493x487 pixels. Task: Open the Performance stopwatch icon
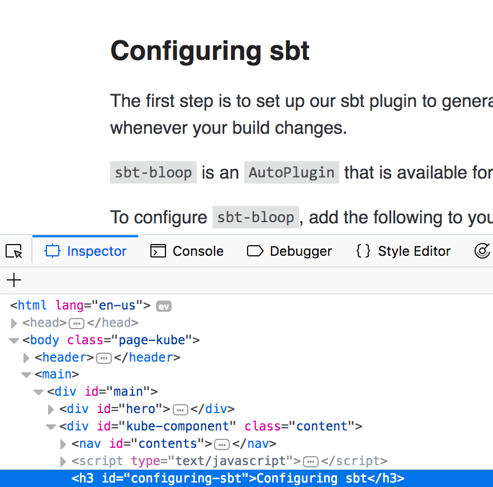(482, 251)
